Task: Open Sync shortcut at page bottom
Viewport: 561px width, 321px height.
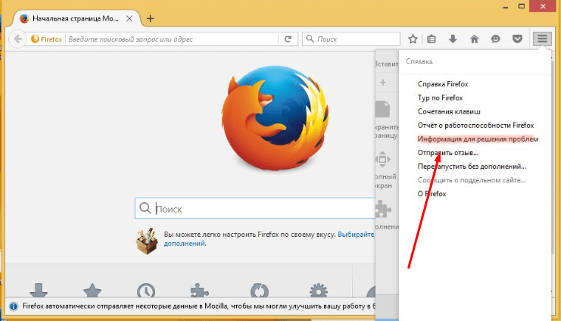Action: (259, 291)
